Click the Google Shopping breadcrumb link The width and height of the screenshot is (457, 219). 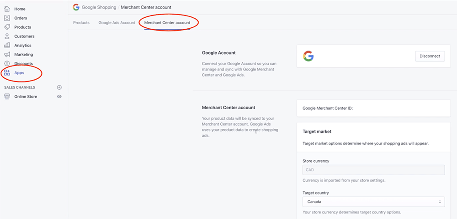(99, 7)
